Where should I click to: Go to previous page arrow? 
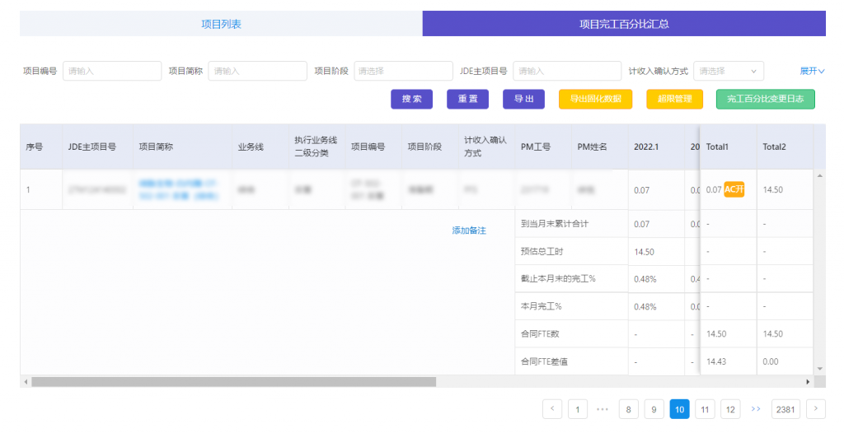[552, 409]
